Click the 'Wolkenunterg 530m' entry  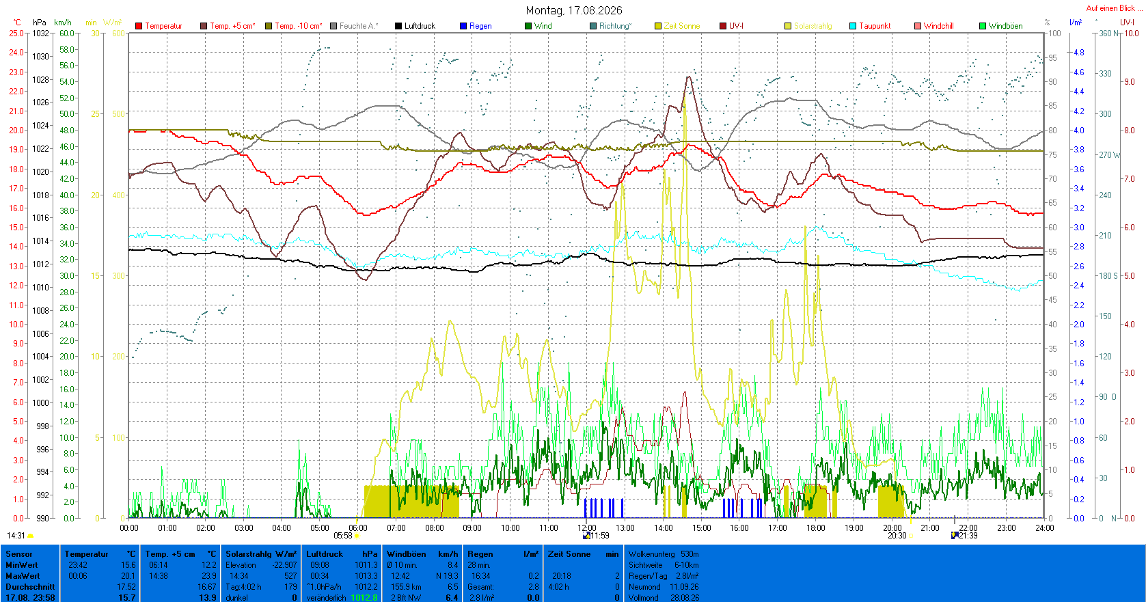click(664, 554)
